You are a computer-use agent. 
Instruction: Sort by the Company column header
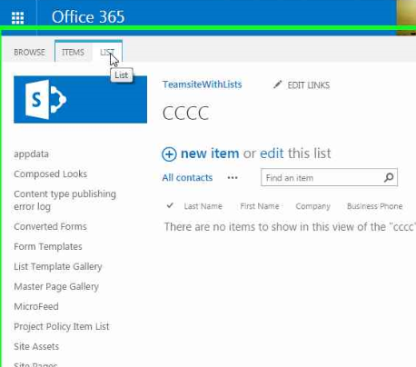click(312, 206)
